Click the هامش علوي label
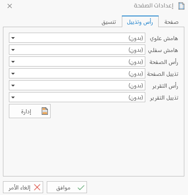The image size is (188, 195). click(x=164, y=38)
